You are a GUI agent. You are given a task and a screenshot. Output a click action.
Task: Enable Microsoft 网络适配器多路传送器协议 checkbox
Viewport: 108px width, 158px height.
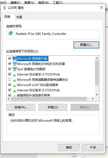coord(10,80)
